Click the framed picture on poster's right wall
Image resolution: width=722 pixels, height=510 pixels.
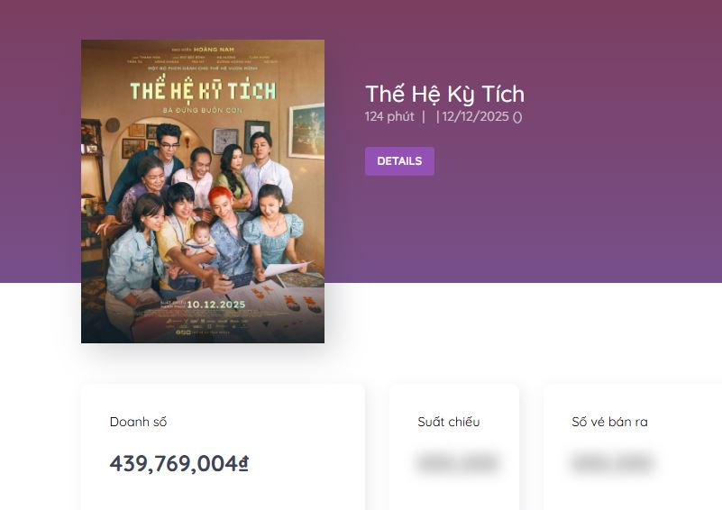pyautogui.click(x=306, y=130)
